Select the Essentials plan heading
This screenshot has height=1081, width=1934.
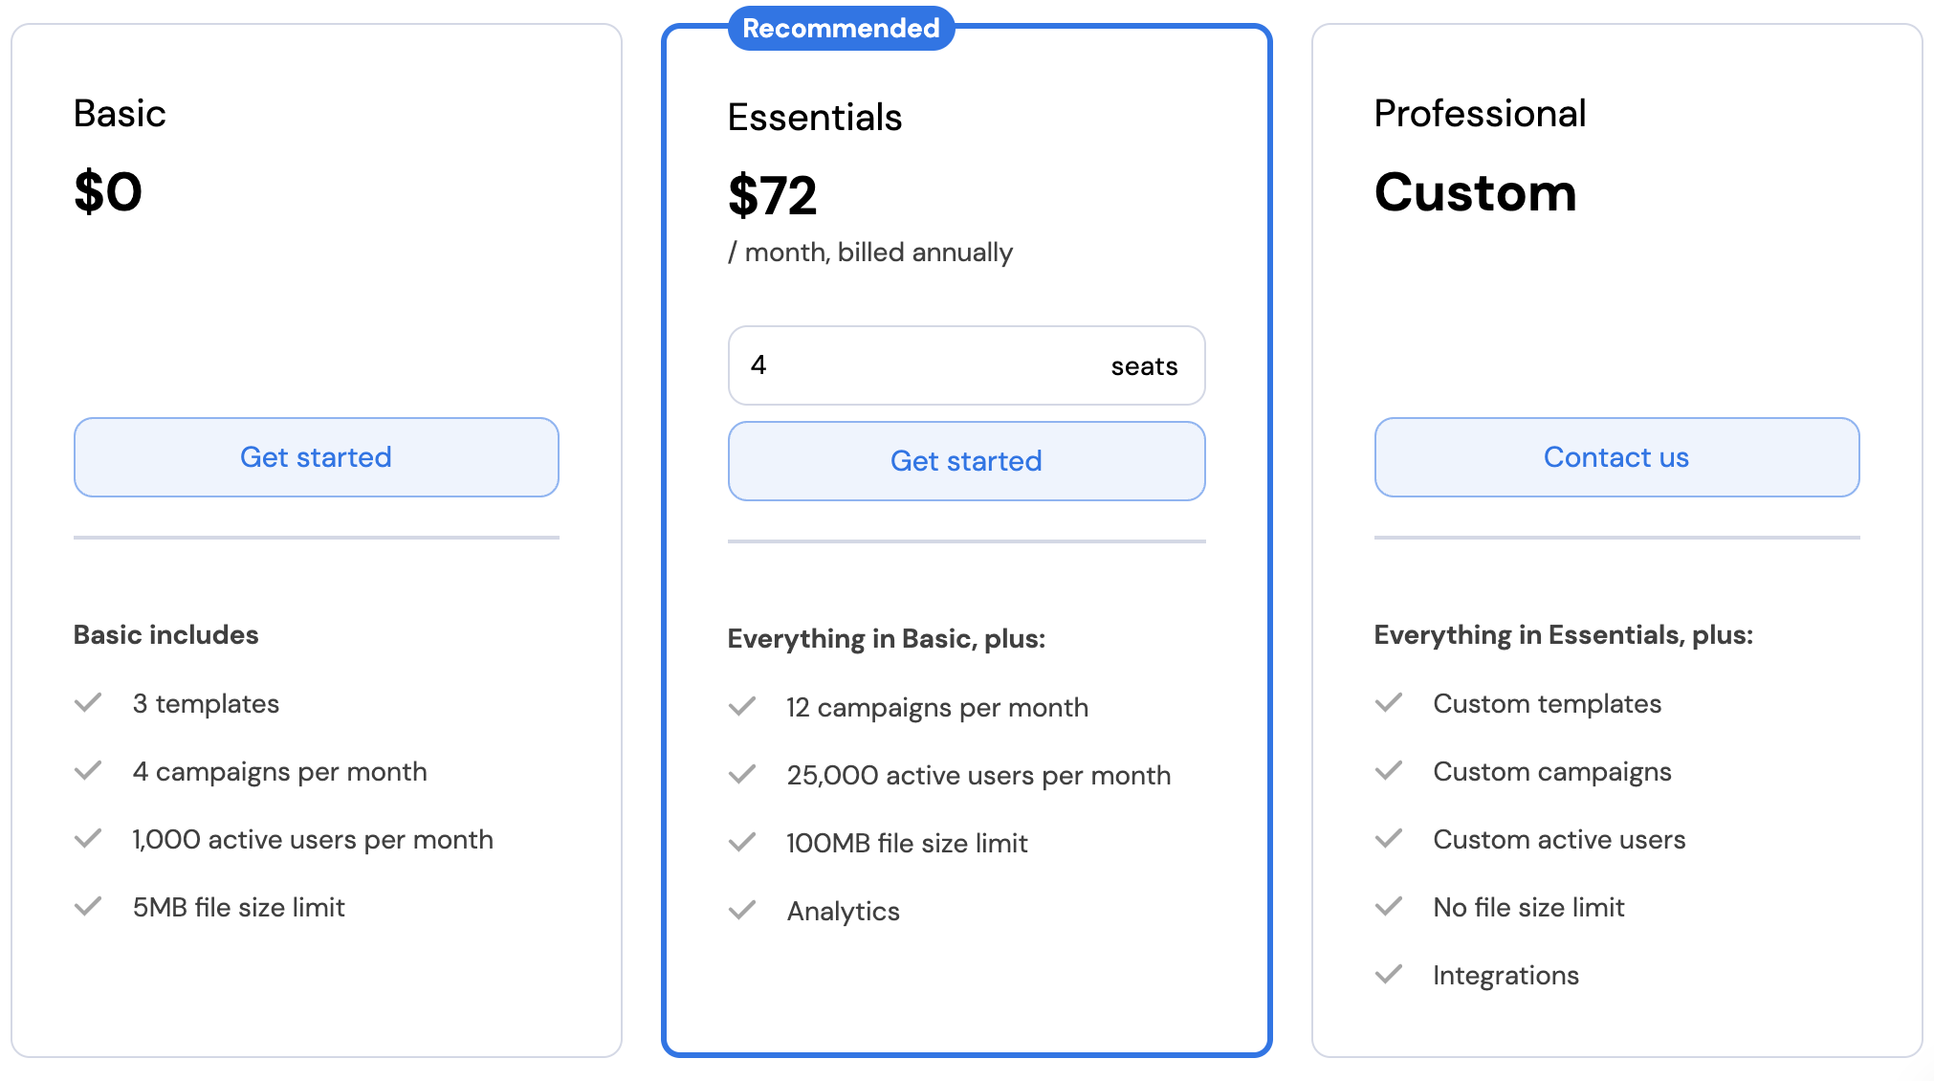tap(815, 118)
